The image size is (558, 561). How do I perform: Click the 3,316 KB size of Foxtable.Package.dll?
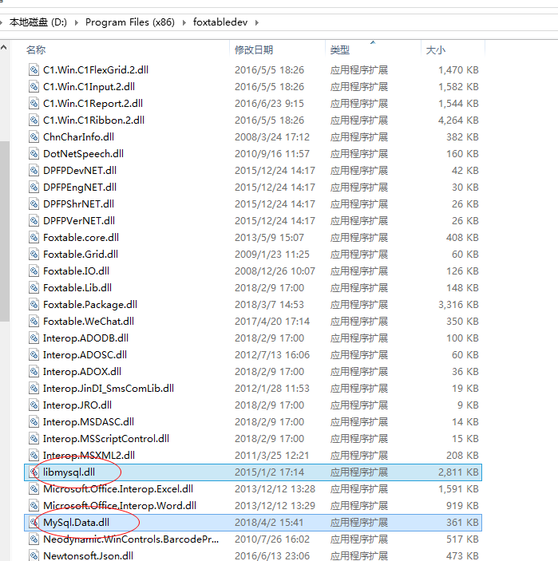[458, 305]
